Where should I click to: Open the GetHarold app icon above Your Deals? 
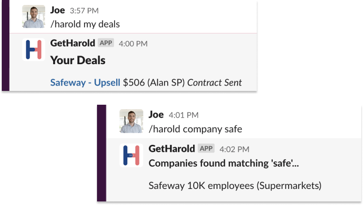[34, 50]
